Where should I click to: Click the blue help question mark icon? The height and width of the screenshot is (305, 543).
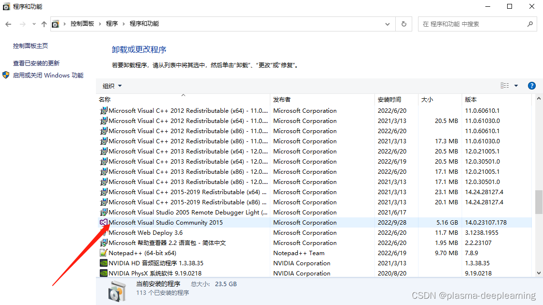[531, 86]
